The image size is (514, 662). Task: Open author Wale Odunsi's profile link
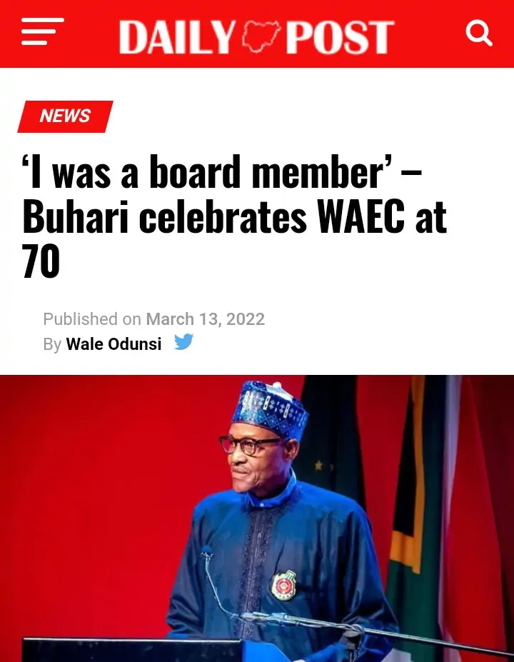(114, 344)
